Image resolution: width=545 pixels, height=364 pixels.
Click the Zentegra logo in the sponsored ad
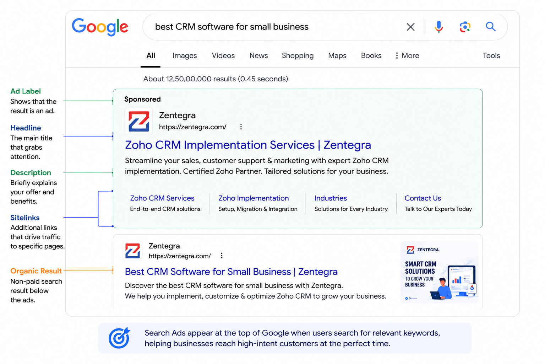139,121
